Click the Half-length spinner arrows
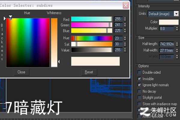 coord(177,44)
